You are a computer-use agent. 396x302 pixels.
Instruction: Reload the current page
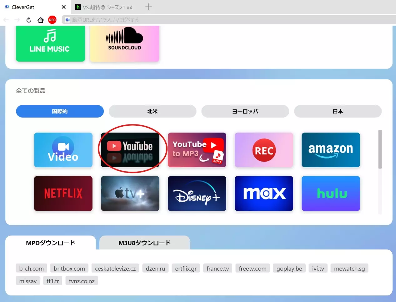pyautogui.click(x=29, y=20)
